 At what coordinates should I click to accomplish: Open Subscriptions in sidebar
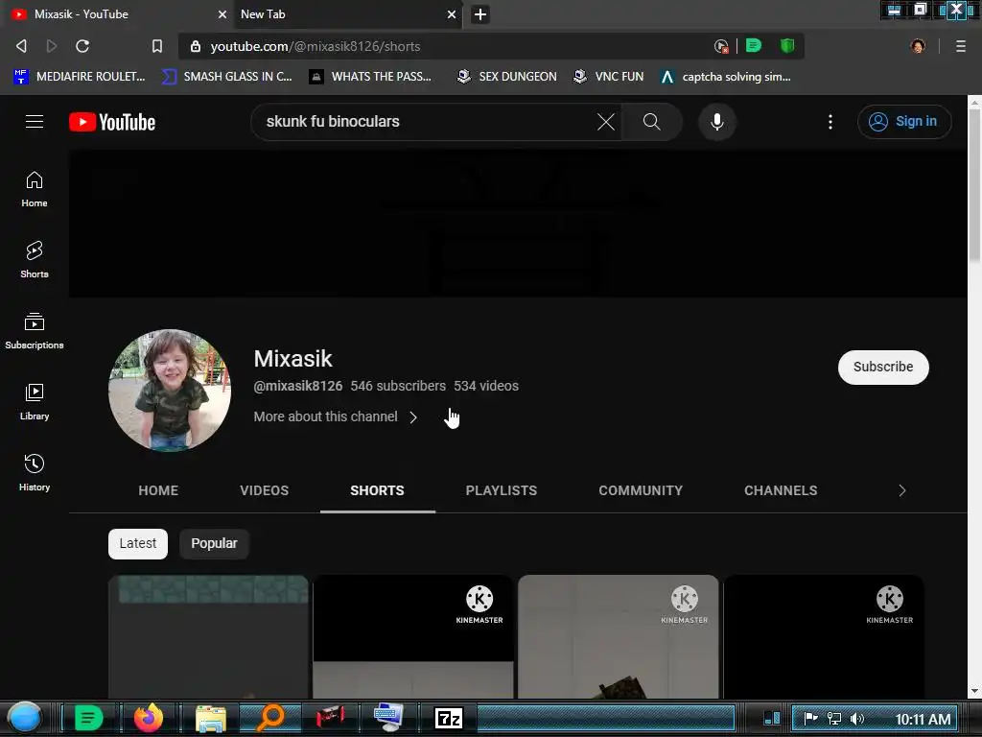[x=35, y=331]
